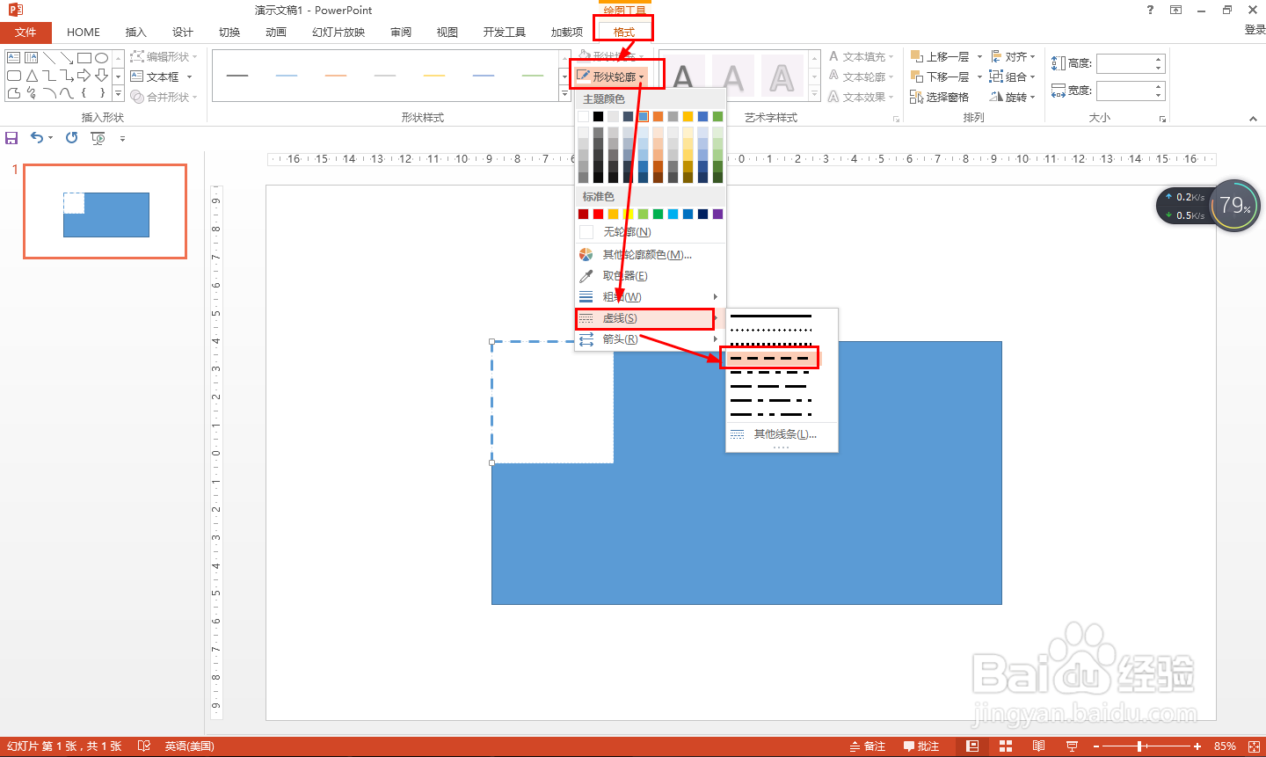Choose the square dot dash style
Image resolution: width=1266 pixels, height=757 pixels.
tap(770, 344)
